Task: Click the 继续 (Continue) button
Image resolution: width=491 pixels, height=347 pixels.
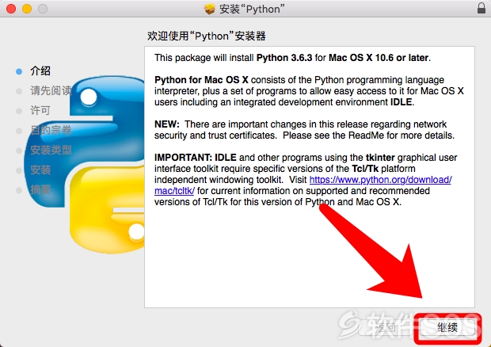Action: pos(447,328)
